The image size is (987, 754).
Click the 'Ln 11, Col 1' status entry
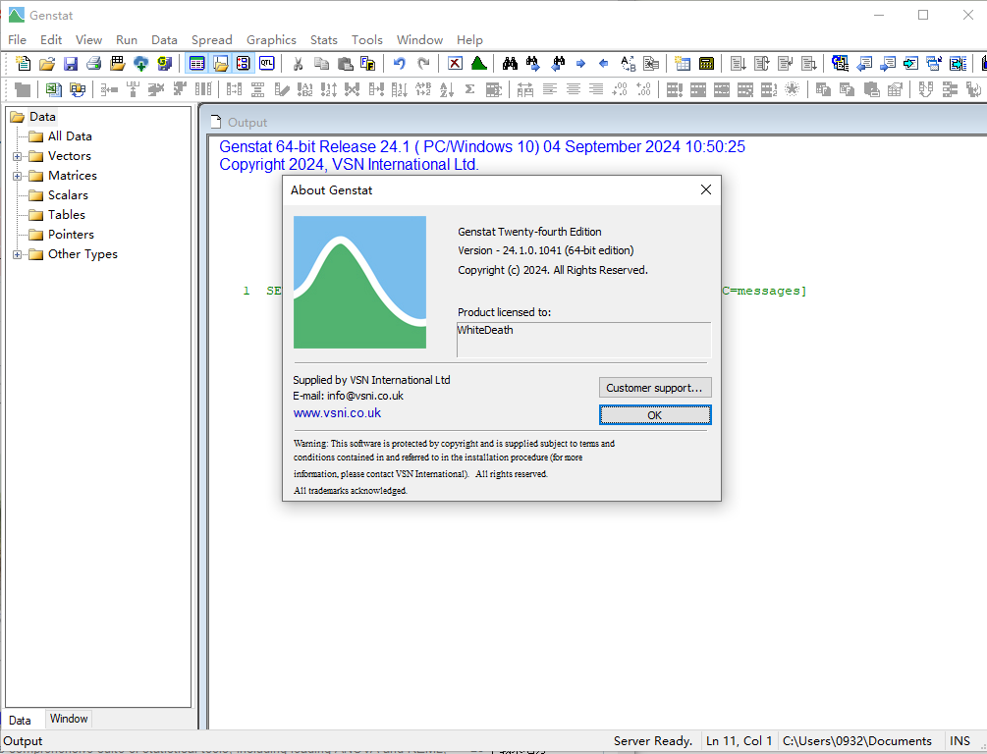pyautogui.click(x=739, y=741)
